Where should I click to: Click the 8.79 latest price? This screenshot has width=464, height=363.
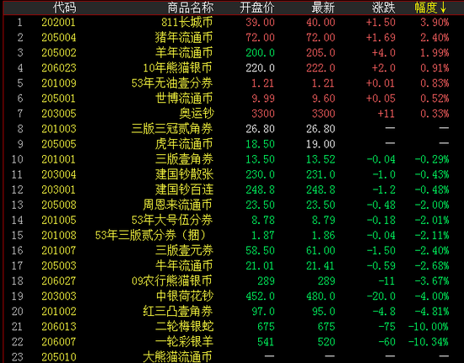[x=323, y=220]
